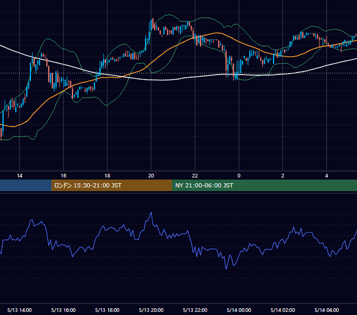Image resolution: width=357 pixels, height=315 pixels.
Task: Click the '4' hour label on price chart axis
Action: click(x=327, y=176)
